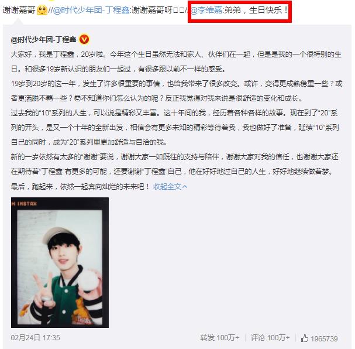Click the repost comment text 弟弟，生日快乐！

[256, 11]
